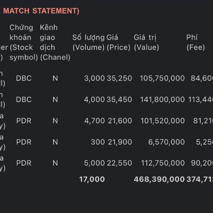Screen dimensions: 213x213
Task: Click the price 35,450 cell
Action: (x=119, y=99)
